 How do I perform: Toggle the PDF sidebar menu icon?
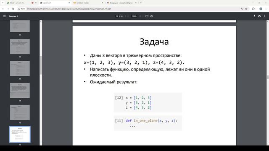5,16
